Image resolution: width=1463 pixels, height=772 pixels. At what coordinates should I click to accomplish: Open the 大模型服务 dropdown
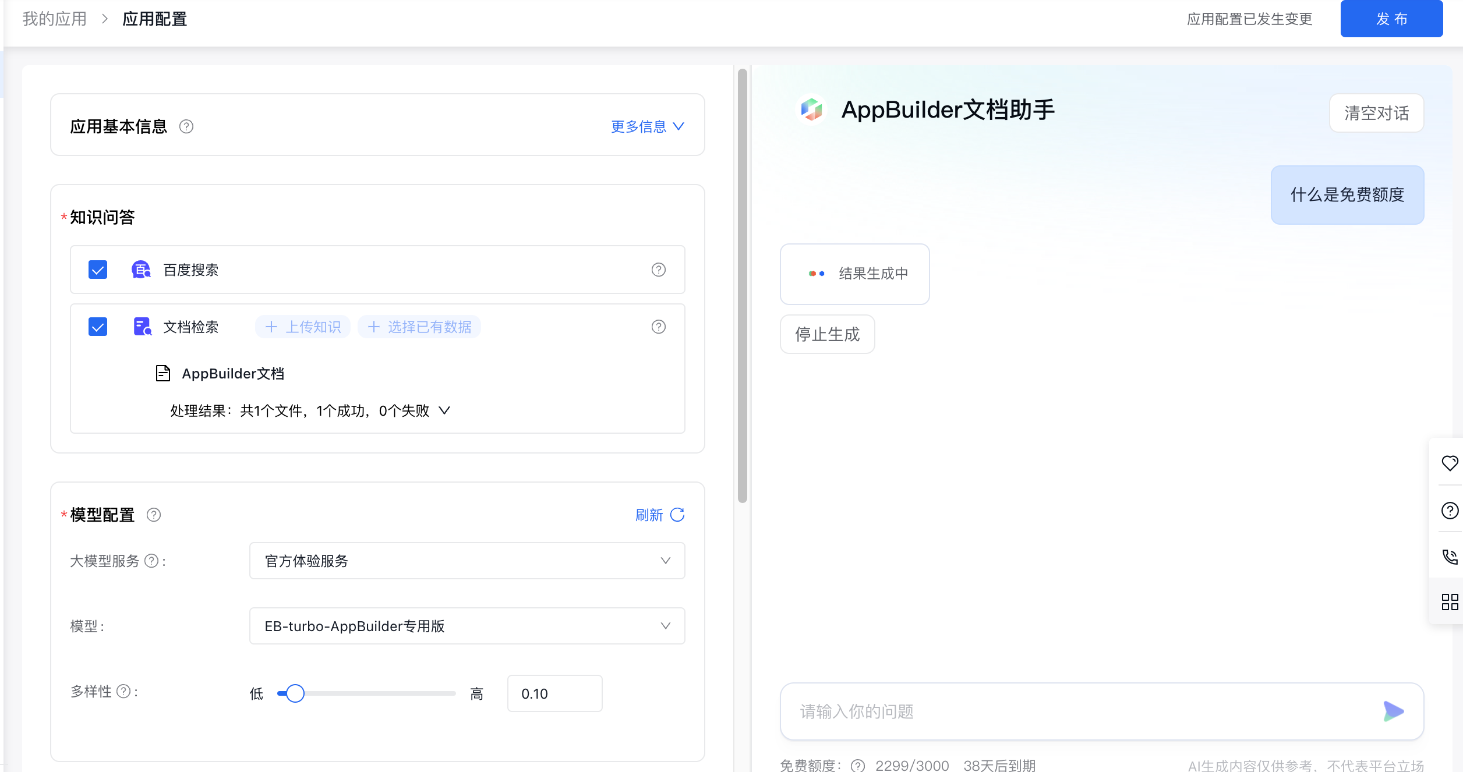(467, 561)
